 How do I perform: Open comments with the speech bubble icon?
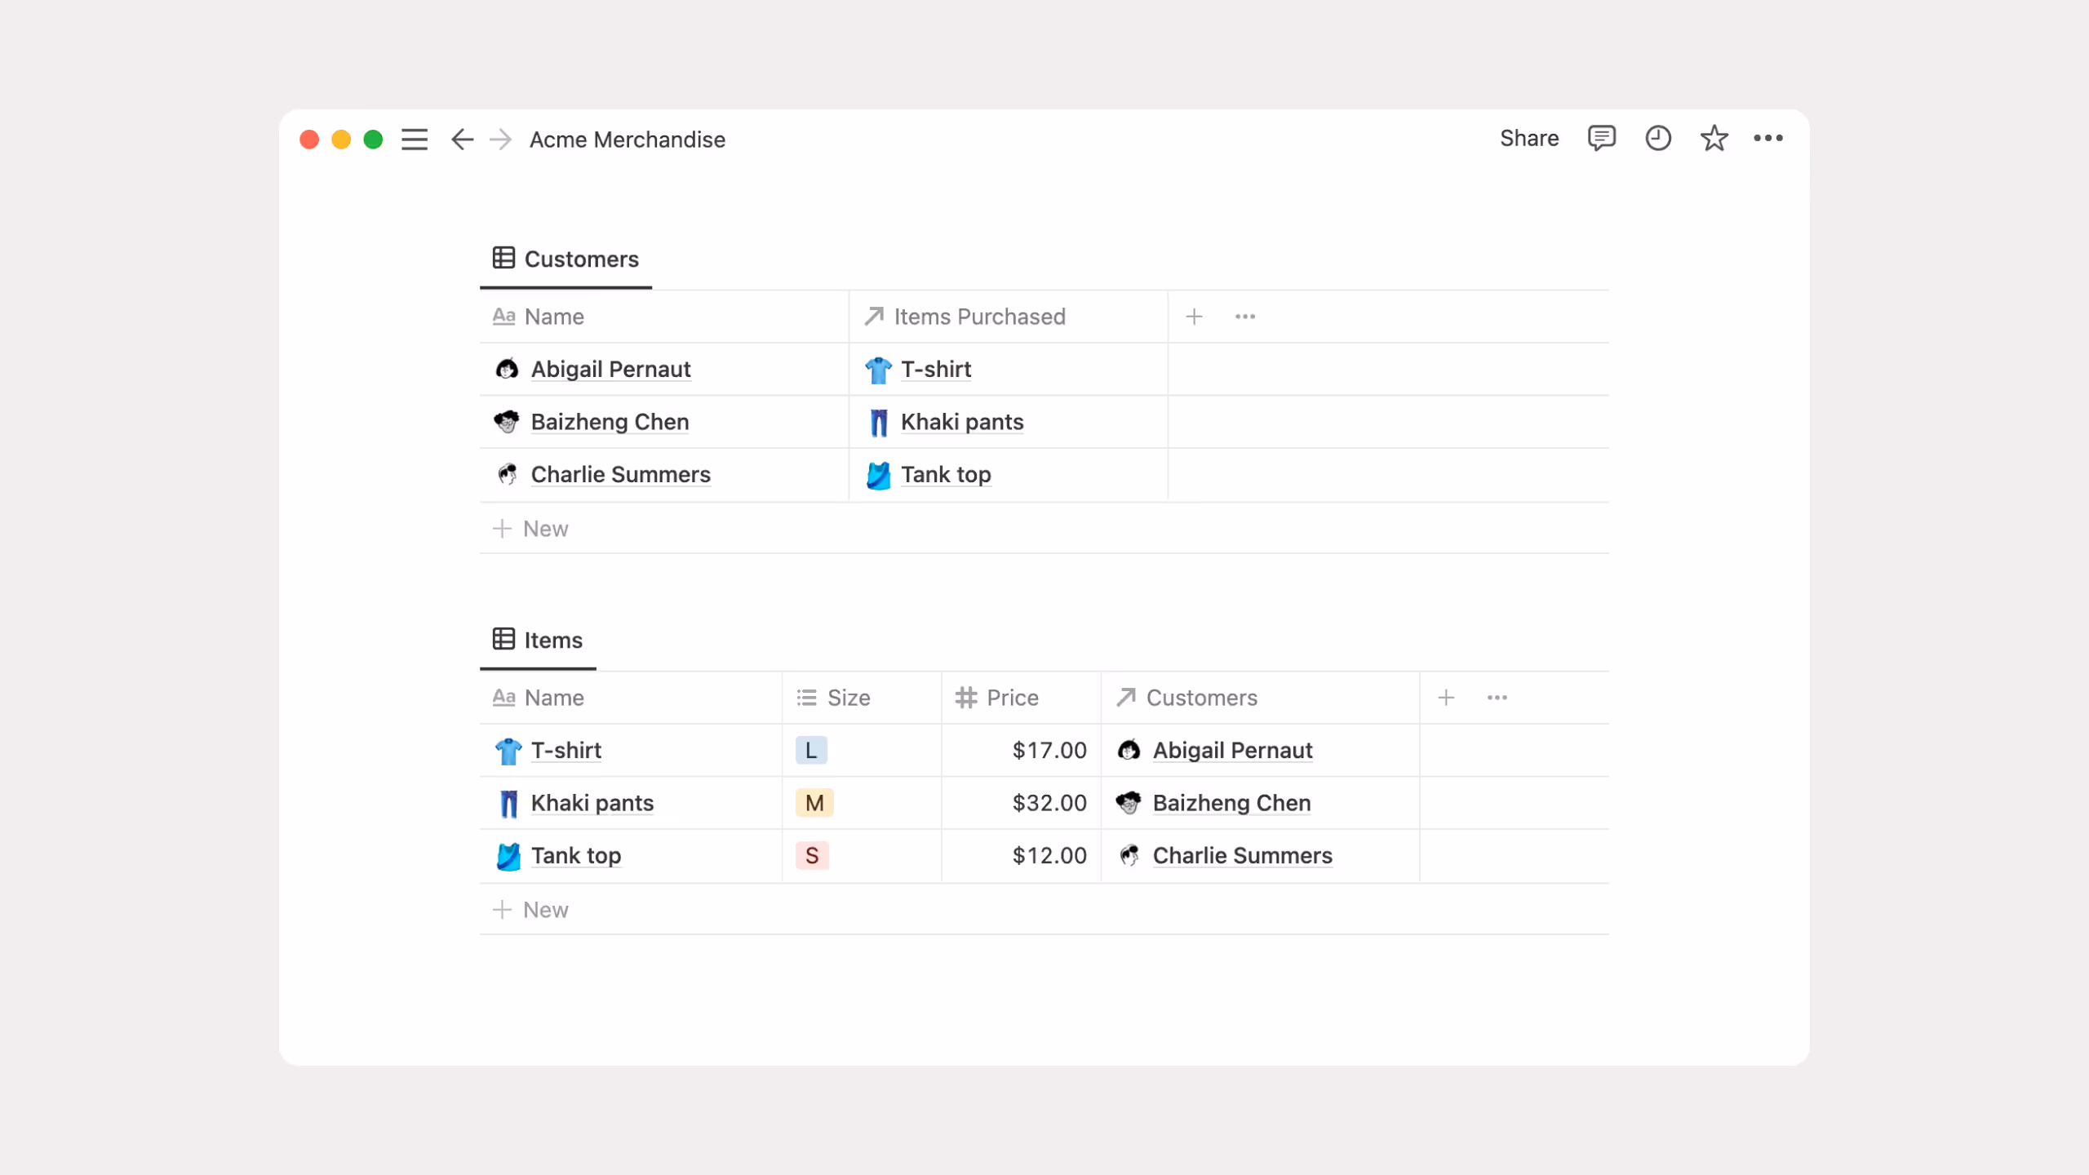[1602, 139]
